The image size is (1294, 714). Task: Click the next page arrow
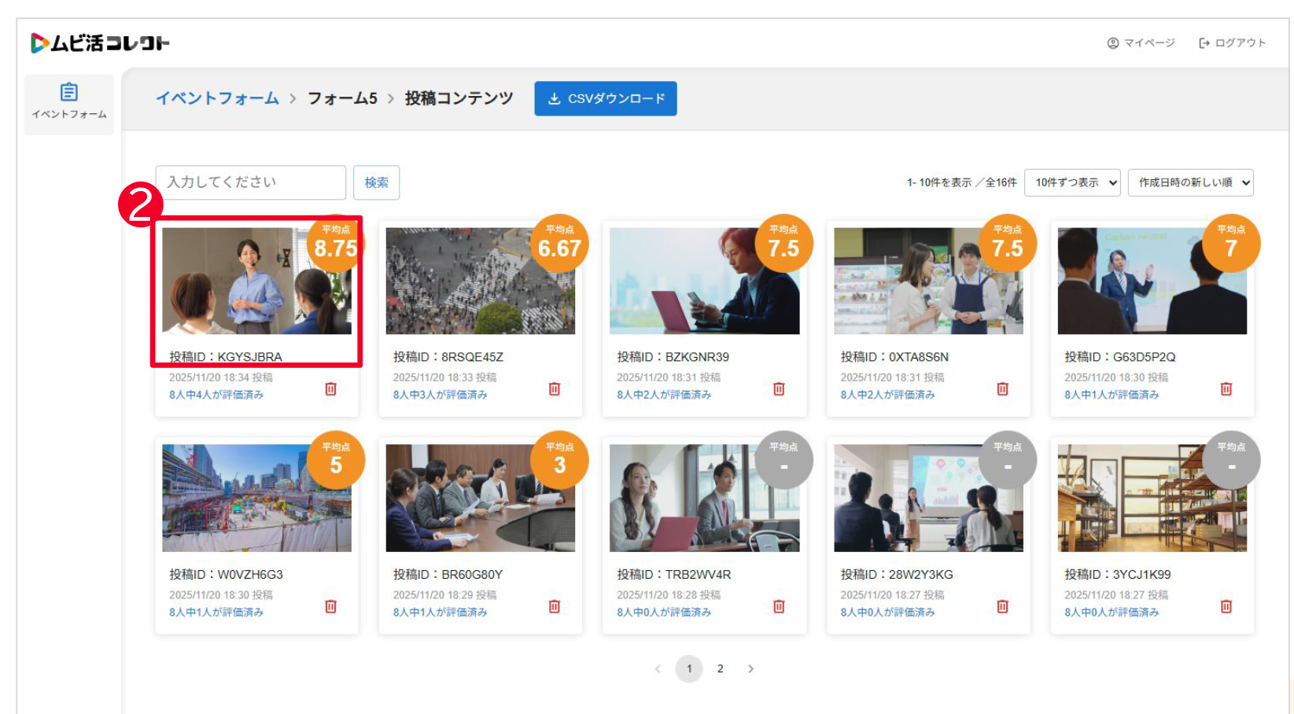[750, 669]
